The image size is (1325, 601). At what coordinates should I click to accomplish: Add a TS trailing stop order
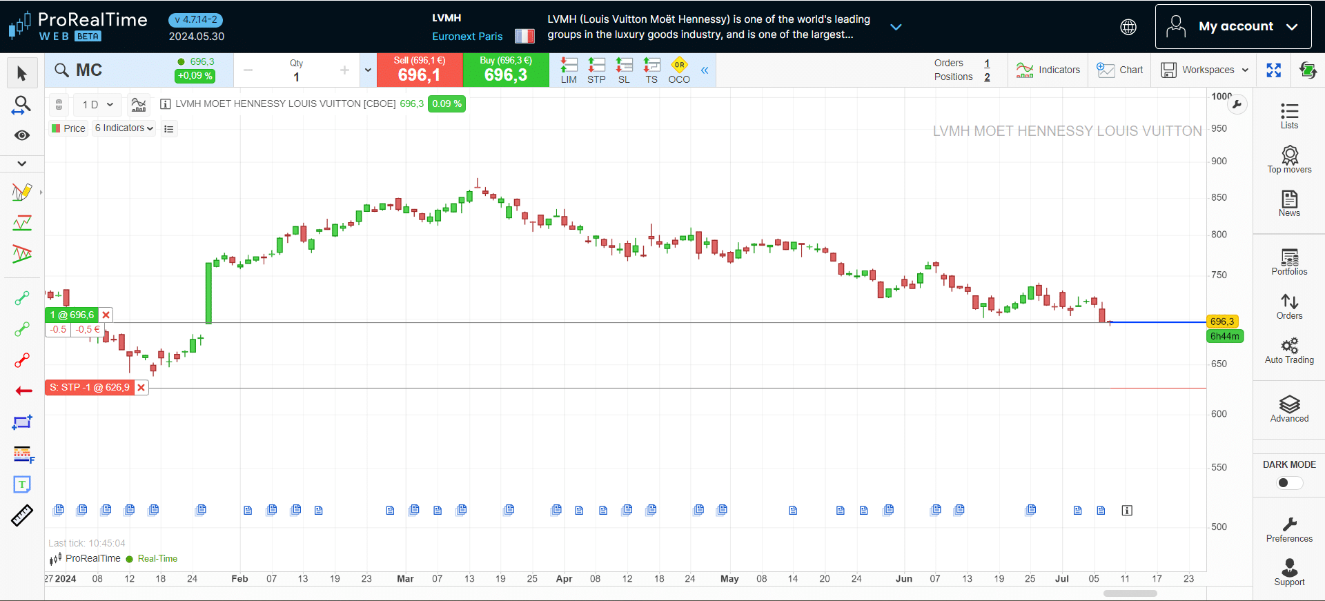651,70
